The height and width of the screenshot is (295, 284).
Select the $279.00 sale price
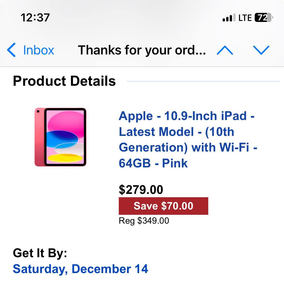tap(141, 190)
